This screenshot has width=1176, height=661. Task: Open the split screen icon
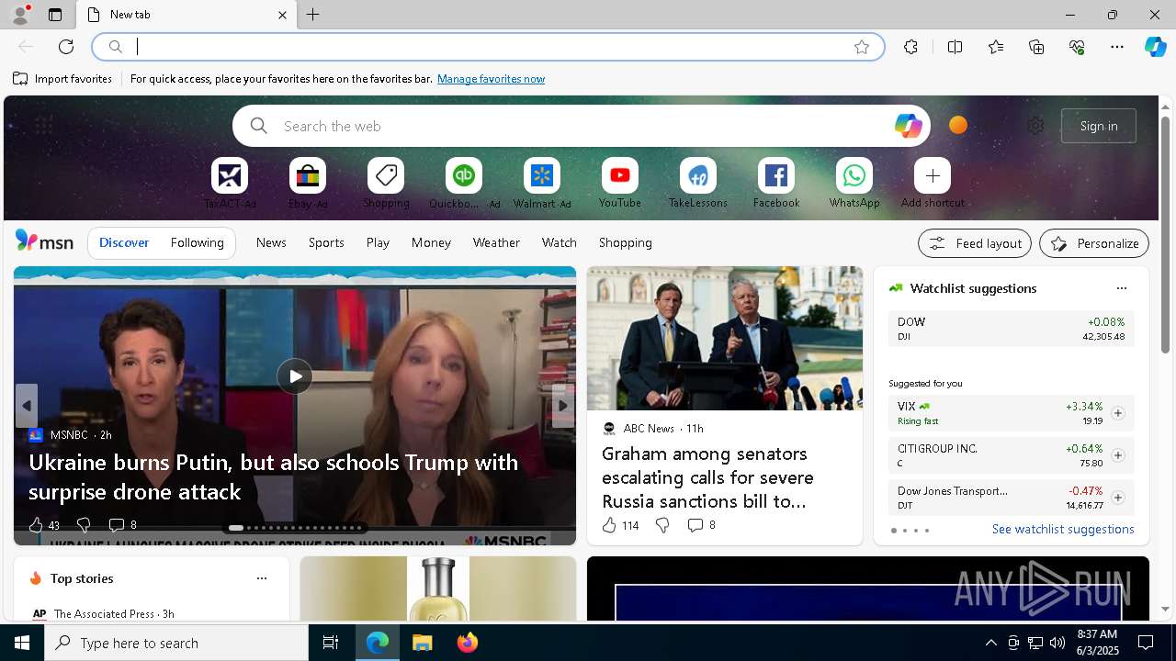coord(955,47)
